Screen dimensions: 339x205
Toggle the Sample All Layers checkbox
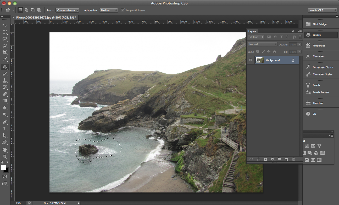click(x=123, y=10)
